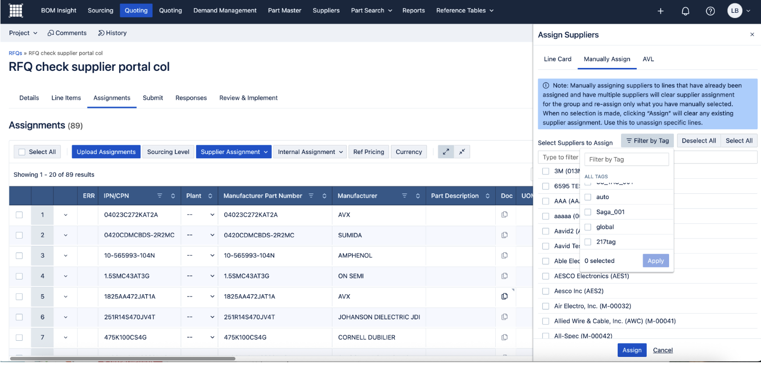Click the horizontal table scrollbar
The image size is (761, 365).
[122, 359]
